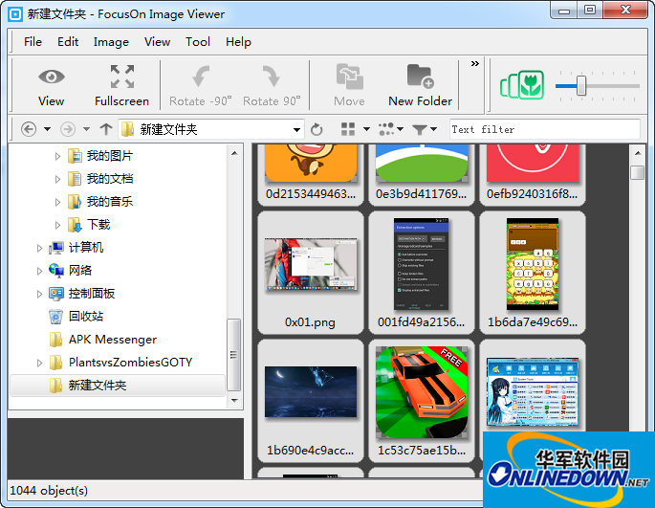Expand the 下载 tree node
The height and width of the screenshot is (508, 655).
[57, 226]
